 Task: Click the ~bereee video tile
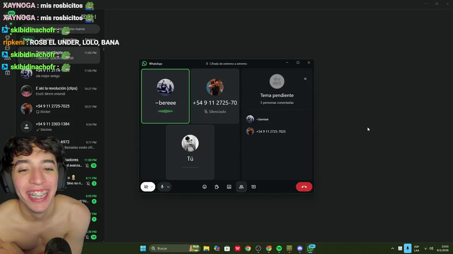165,96
